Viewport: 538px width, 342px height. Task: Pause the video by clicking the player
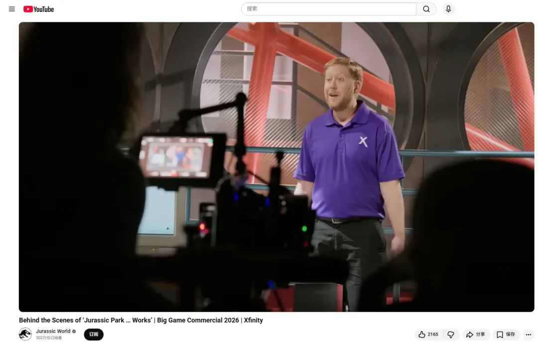(276, 167)
